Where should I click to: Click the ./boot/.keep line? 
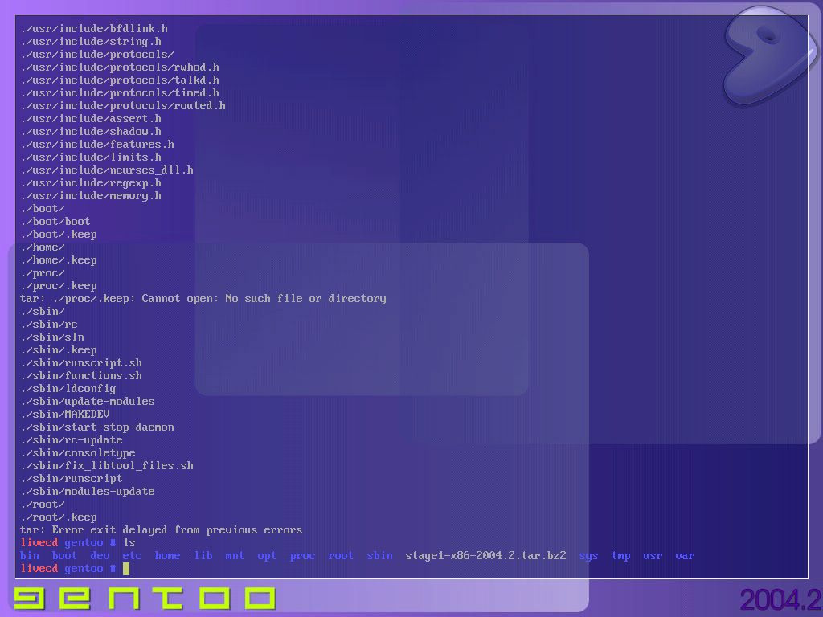click(x=59, y=235)
